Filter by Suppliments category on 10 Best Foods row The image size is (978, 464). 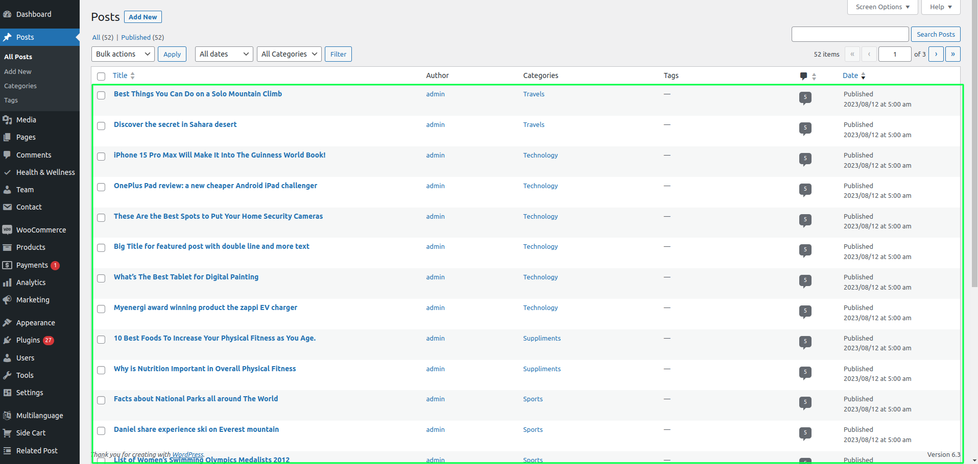click(x=542, y=338)
